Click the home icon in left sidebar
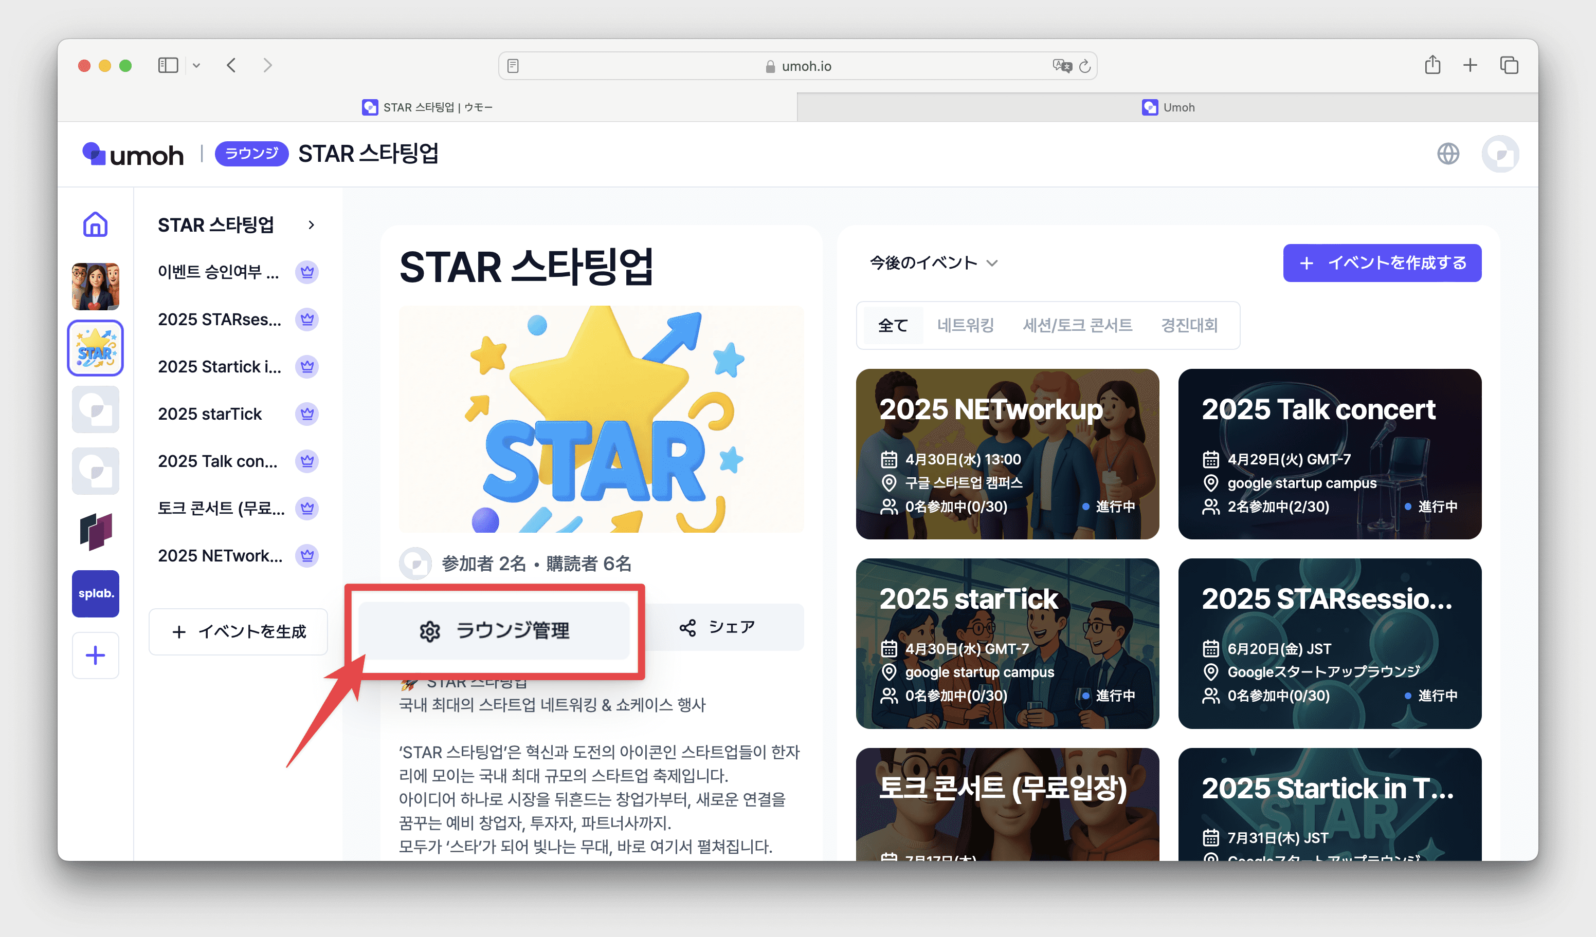Screen dimensions: 1596x937 pos(95,224)
